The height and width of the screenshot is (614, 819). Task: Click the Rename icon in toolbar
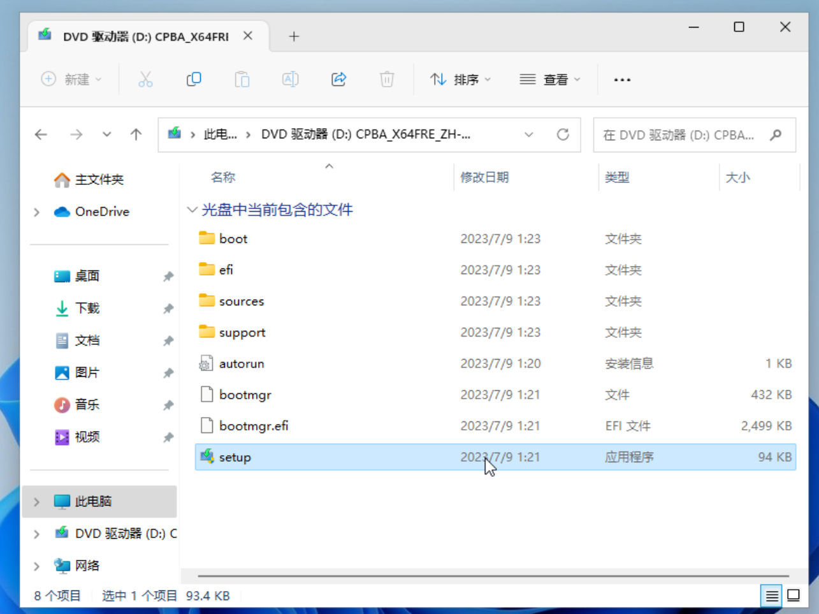pyautogui.click(x=291, y=80)
